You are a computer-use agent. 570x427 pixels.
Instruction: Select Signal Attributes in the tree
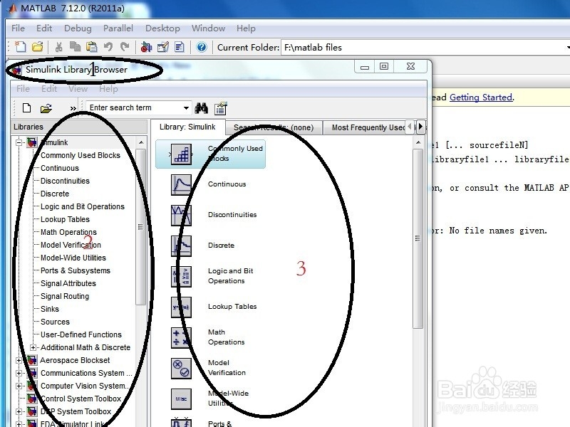point(68,283)
